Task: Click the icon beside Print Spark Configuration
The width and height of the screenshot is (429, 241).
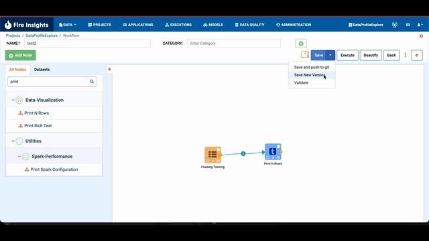Action: tap(27, 169)
